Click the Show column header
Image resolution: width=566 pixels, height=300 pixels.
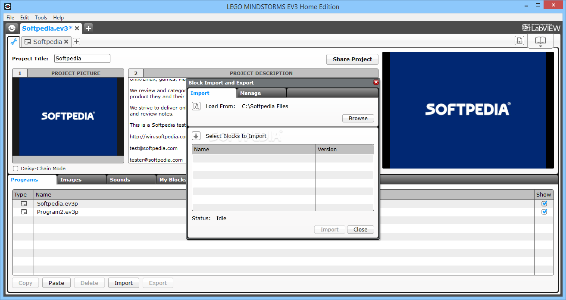544,194
